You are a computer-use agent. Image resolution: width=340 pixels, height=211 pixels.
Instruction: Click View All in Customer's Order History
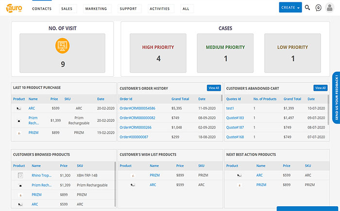click(214, 88)
